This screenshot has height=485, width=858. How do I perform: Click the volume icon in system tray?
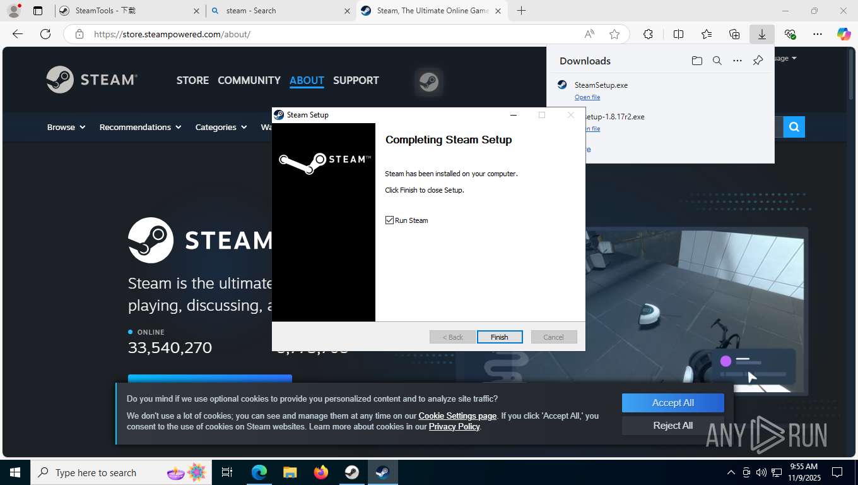(x=761, y=472)
